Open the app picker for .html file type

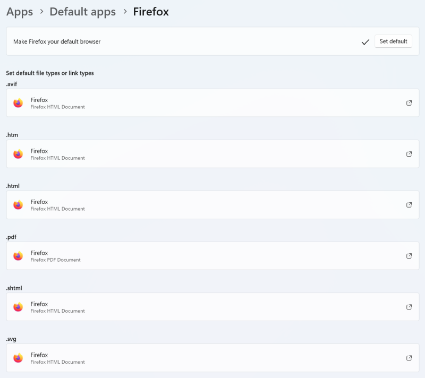(212, 204)
